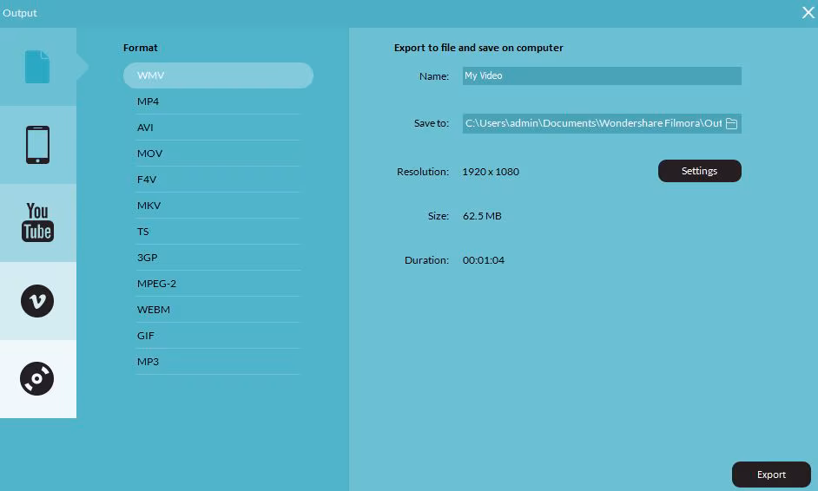Browse for output folder with folder icon
The width and height of the screenshot is (818, 491).
tap(731, 123)
